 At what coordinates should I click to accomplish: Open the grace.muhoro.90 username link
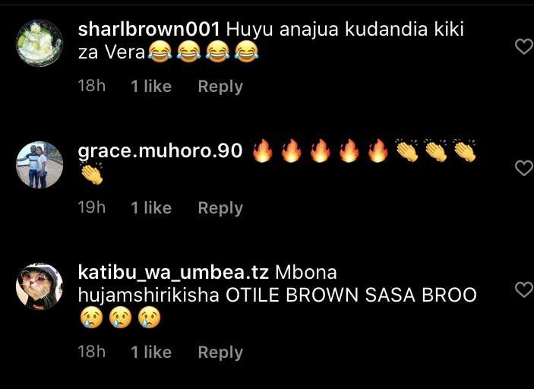(x=160, y=151)
